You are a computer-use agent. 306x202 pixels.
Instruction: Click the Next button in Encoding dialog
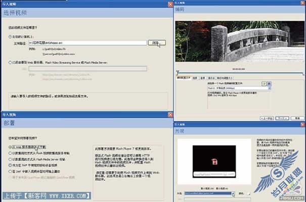tap(282, 118)
